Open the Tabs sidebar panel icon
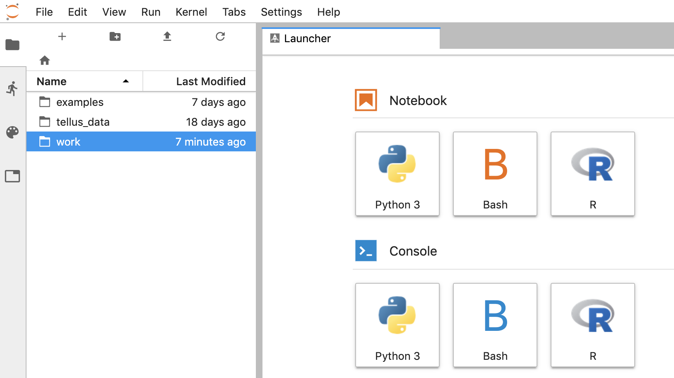The image size is (674, 378). coord(12,176)
